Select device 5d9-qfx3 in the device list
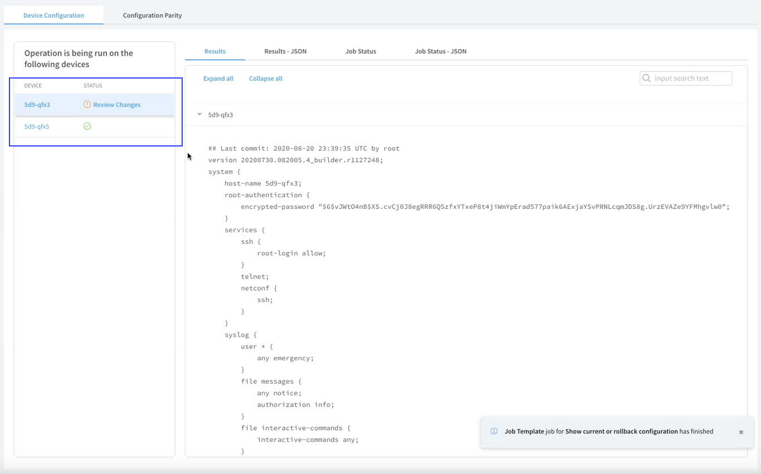761x474 pixels. pyautogui.click(x=37, y=105)
